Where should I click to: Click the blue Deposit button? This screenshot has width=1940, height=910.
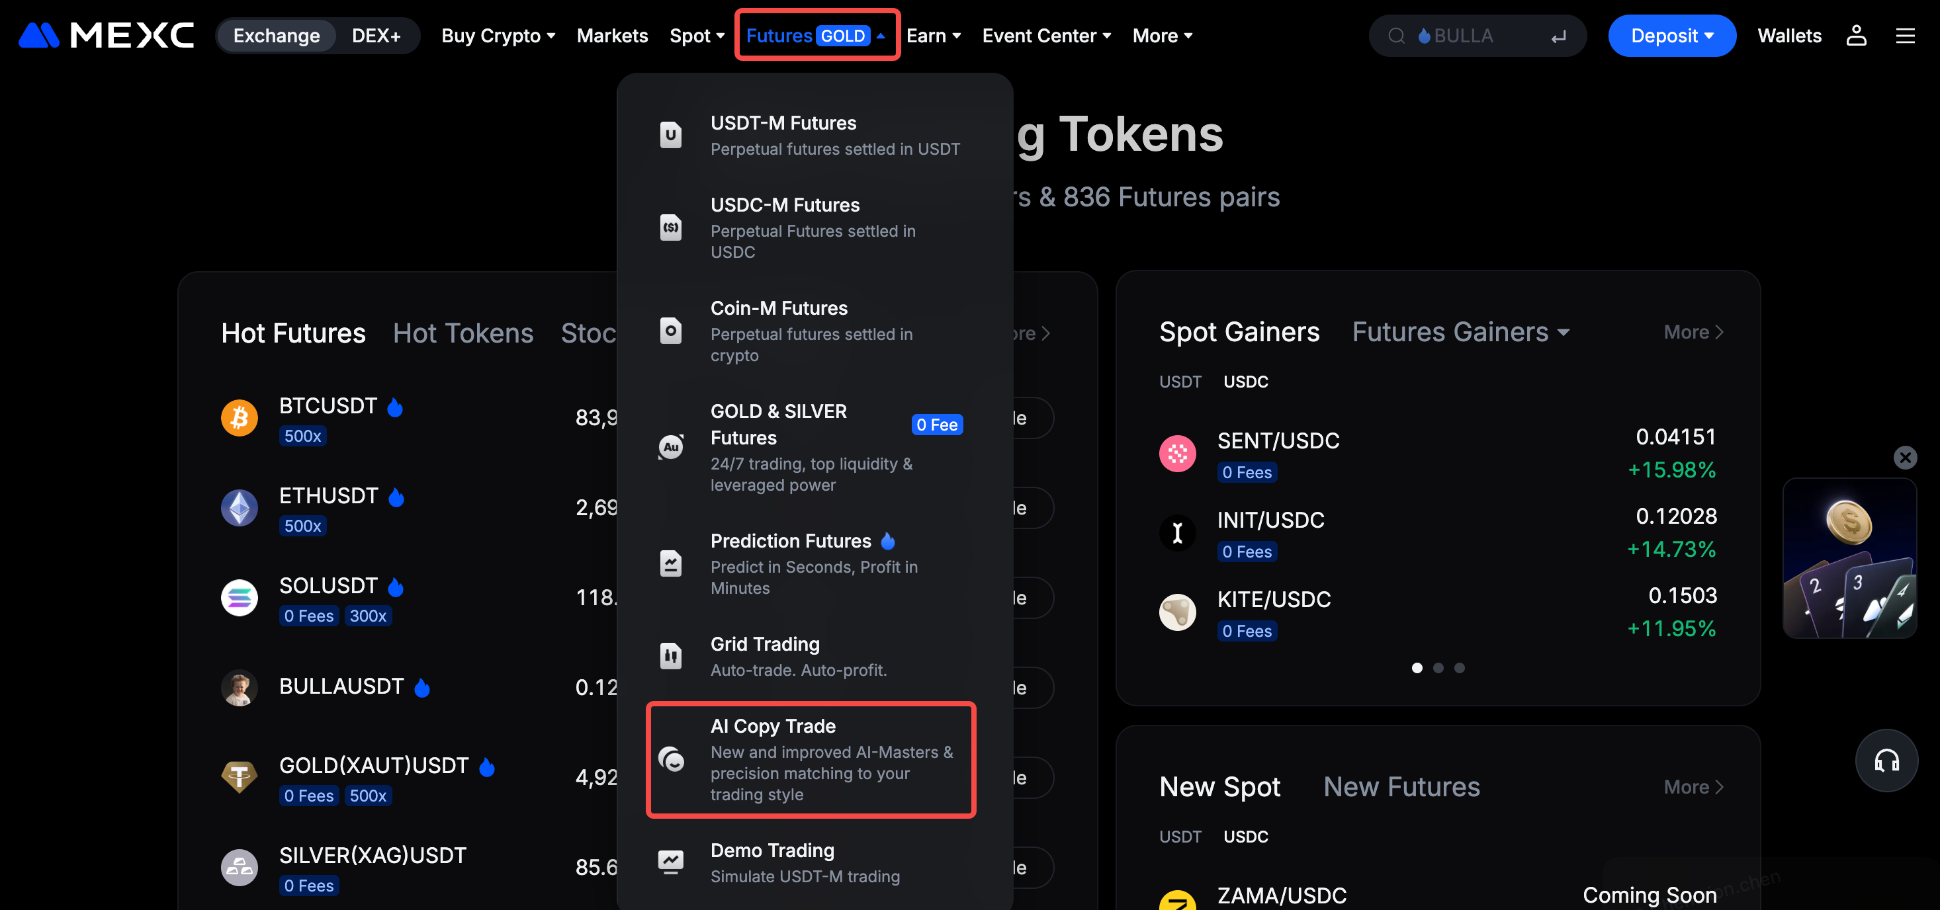coord(1671,35)
